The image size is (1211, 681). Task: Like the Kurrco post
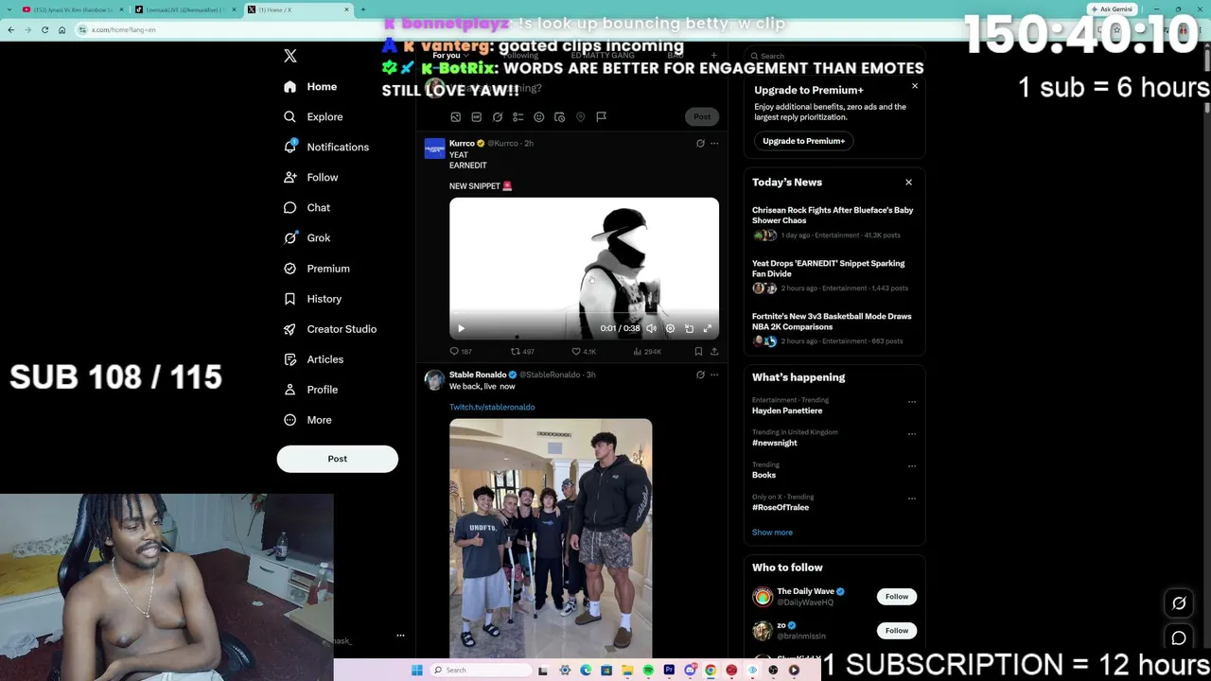point(584,352)
